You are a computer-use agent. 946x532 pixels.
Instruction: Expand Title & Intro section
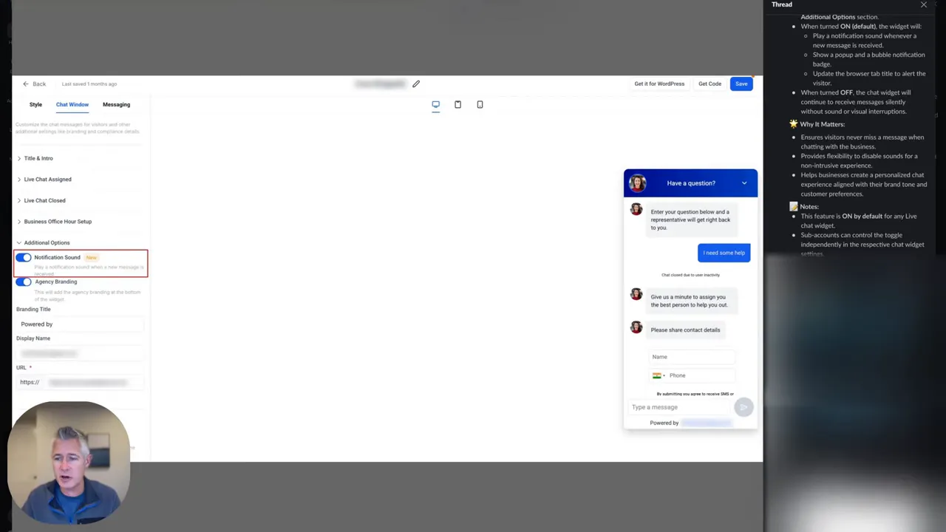coord(38,158)
